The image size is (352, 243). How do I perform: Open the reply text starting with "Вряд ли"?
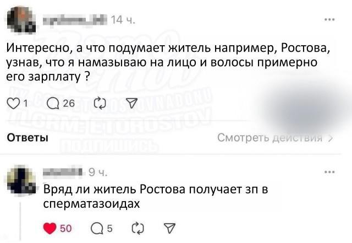click(154, 197)
